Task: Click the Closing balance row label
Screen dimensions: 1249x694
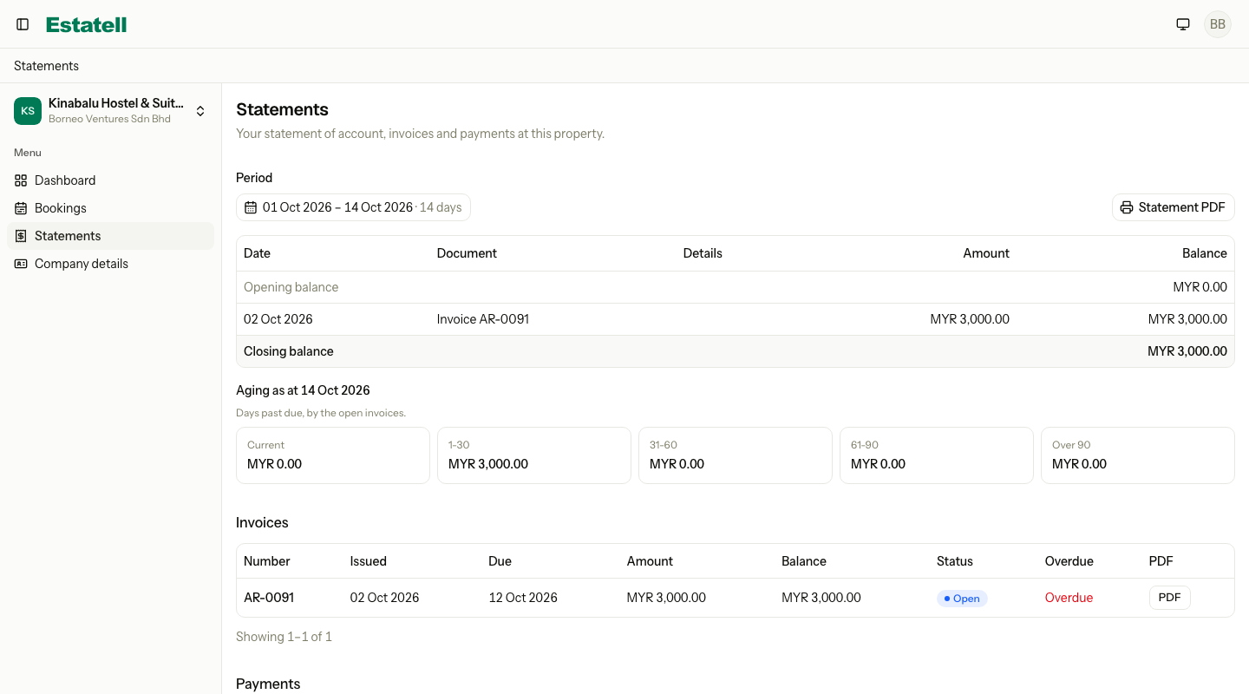Action: 289,351
